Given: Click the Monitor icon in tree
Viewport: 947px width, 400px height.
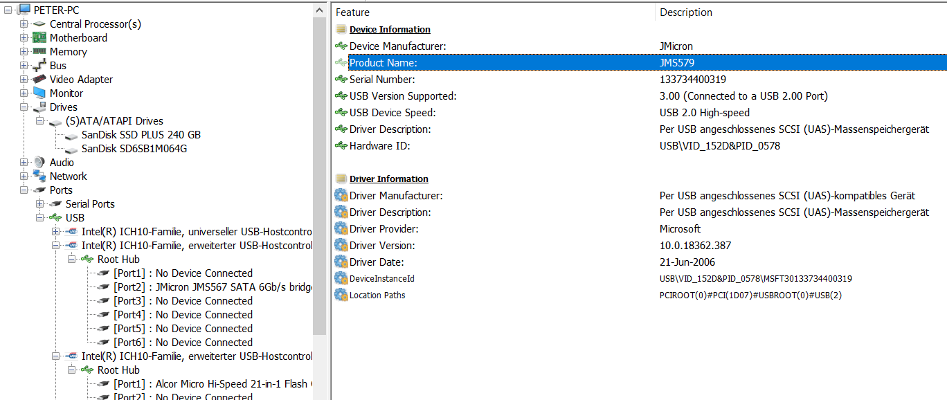Looking at the screenshot, I should point(39,93).
